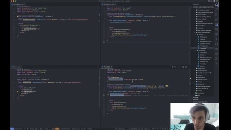This screenshot has width=231, height=130.
Task: Open the react-router folder
Action: (202, 14)
